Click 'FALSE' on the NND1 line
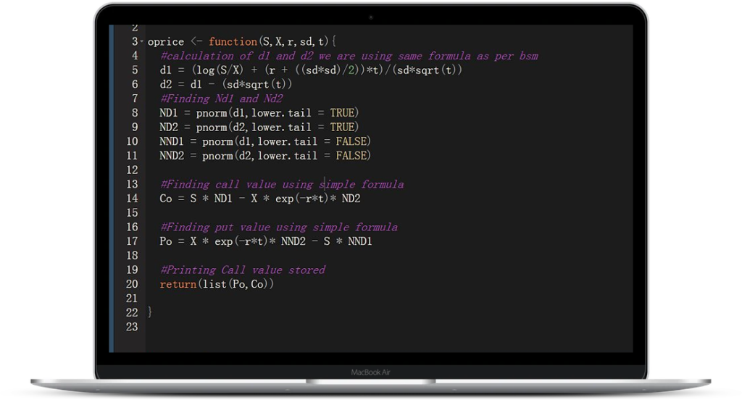Viewport: 742px width, 400px height. click(351, 141)
